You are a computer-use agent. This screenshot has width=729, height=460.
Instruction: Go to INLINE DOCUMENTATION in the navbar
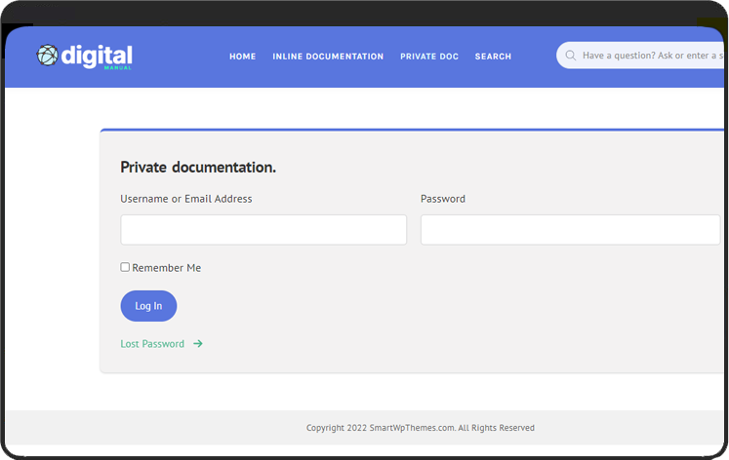[328, 57]
